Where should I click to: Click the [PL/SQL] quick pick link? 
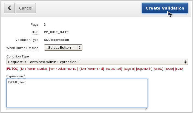click(12, 69)
